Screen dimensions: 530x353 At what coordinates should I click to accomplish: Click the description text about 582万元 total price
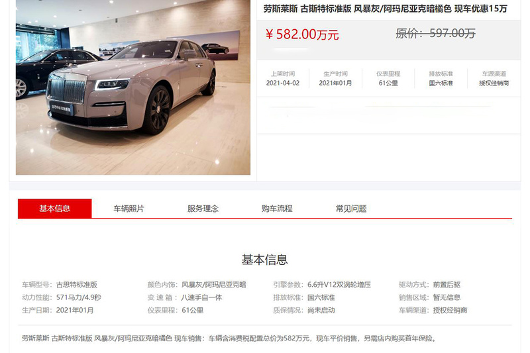click(229, 338)
